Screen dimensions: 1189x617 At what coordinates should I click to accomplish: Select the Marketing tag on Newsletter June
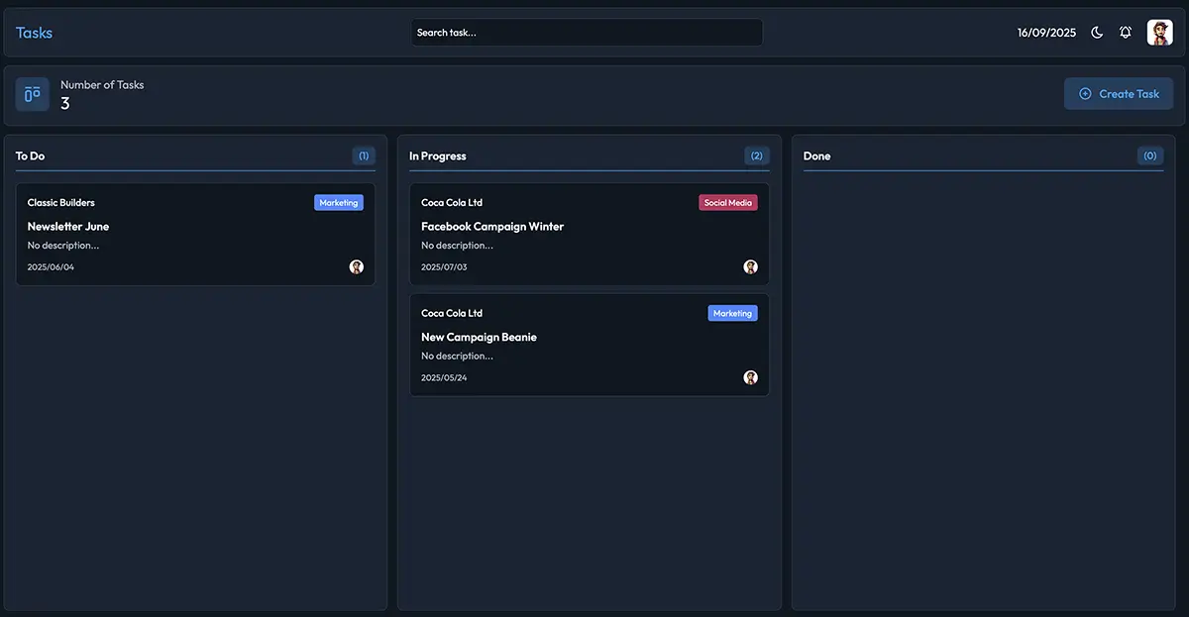coord(339,203)
